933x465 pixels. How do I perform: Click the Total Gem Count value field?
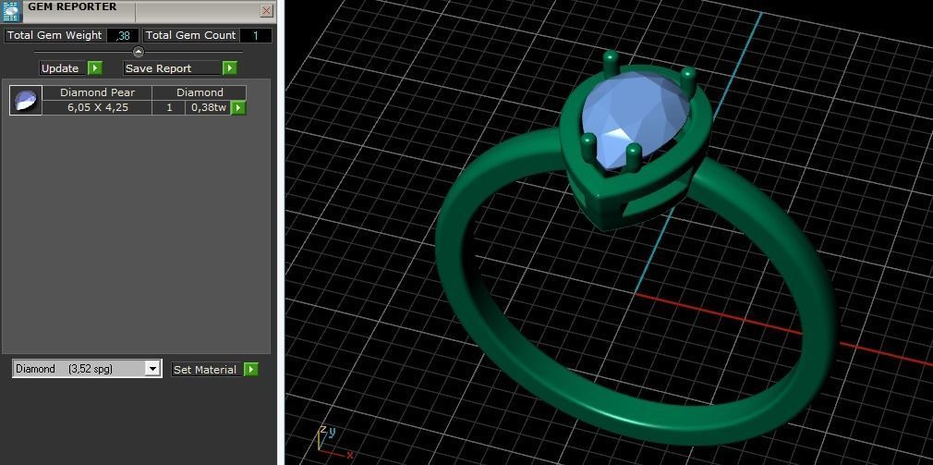click(255, 36)
